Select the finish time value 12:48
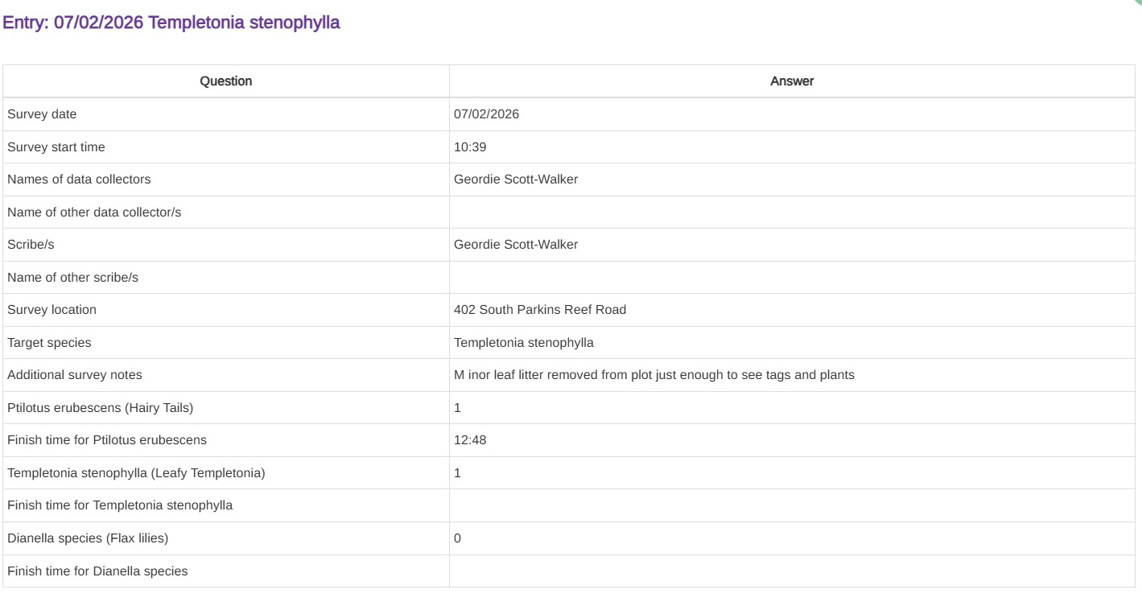1142x606 pixels. click(x=470, y=440)
